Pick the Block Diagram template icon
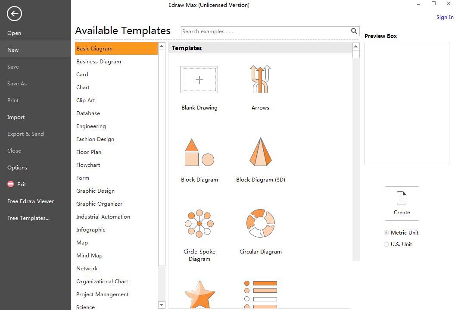 point(199,152)
